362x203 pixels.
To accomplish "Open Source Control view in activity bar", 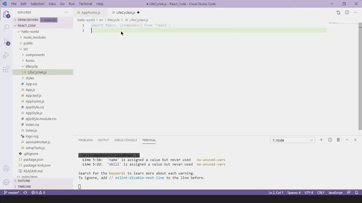I will tap(6, 41).
